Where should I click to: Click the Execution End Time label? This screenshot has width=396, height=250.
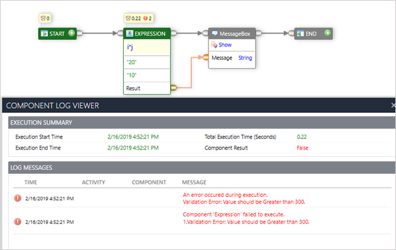tap(38, 148)
